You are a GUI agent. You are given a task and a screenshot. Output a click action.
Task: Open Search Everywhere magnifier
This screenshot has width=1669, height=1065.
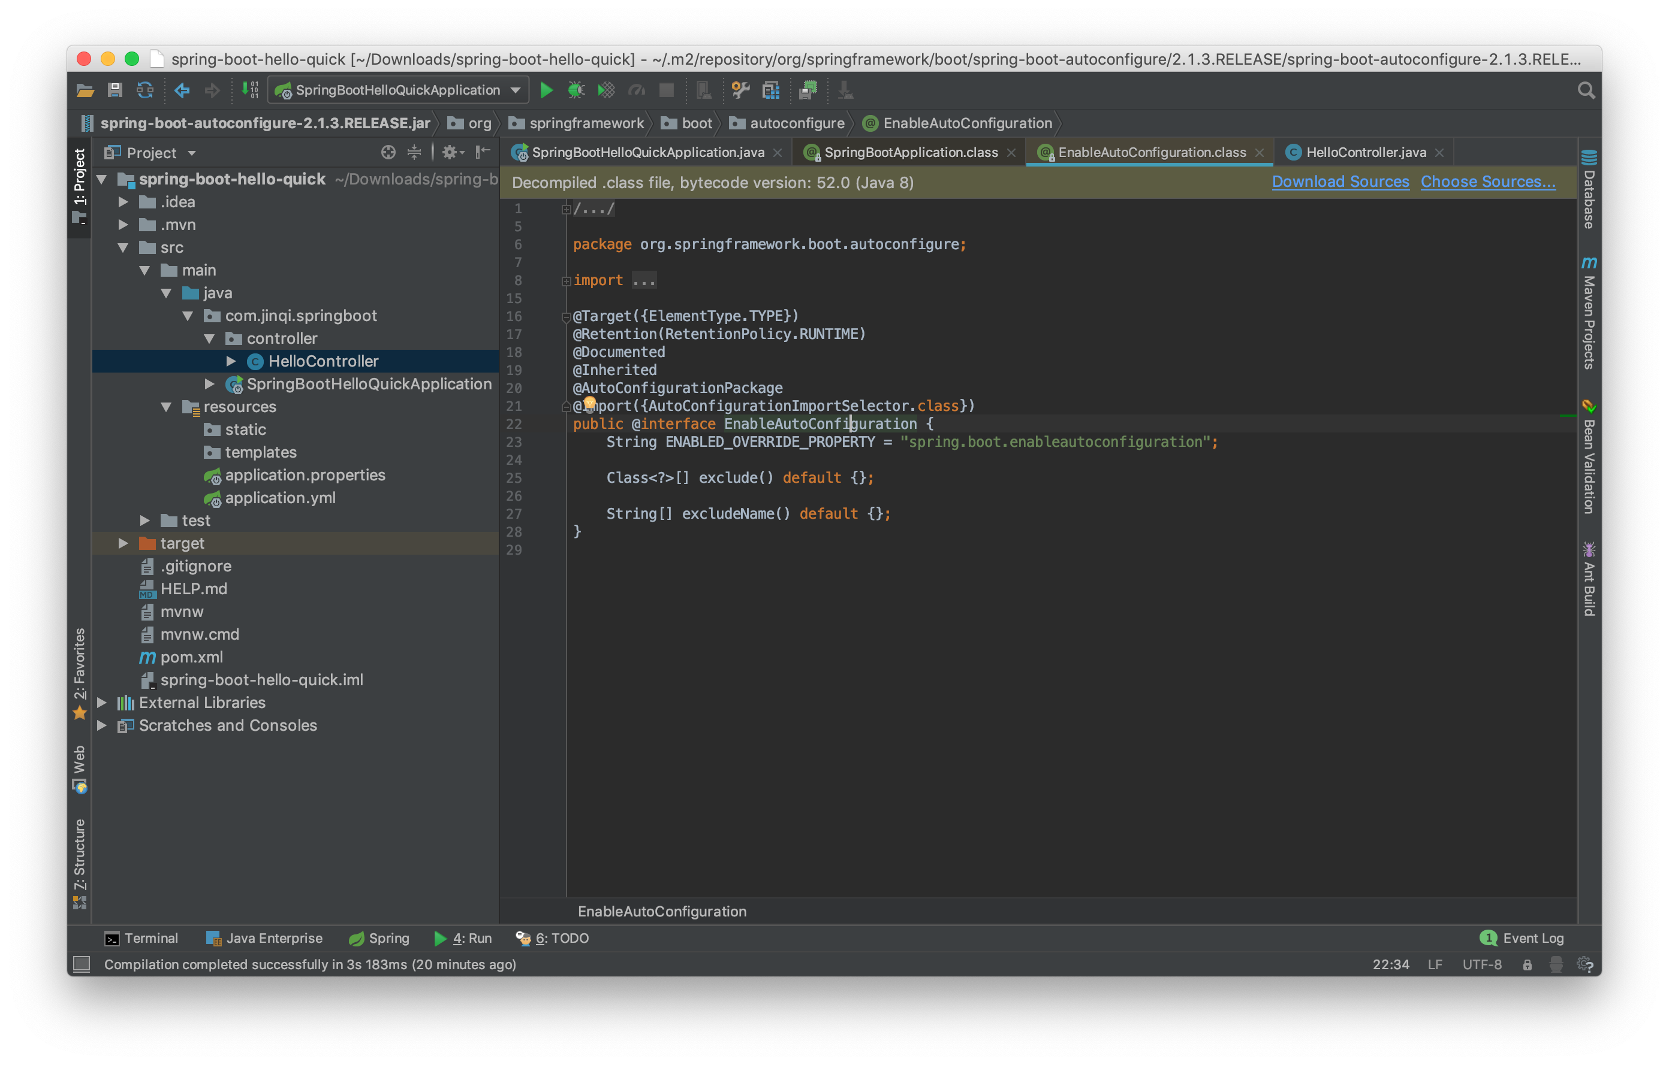(x=1586, y=90)
